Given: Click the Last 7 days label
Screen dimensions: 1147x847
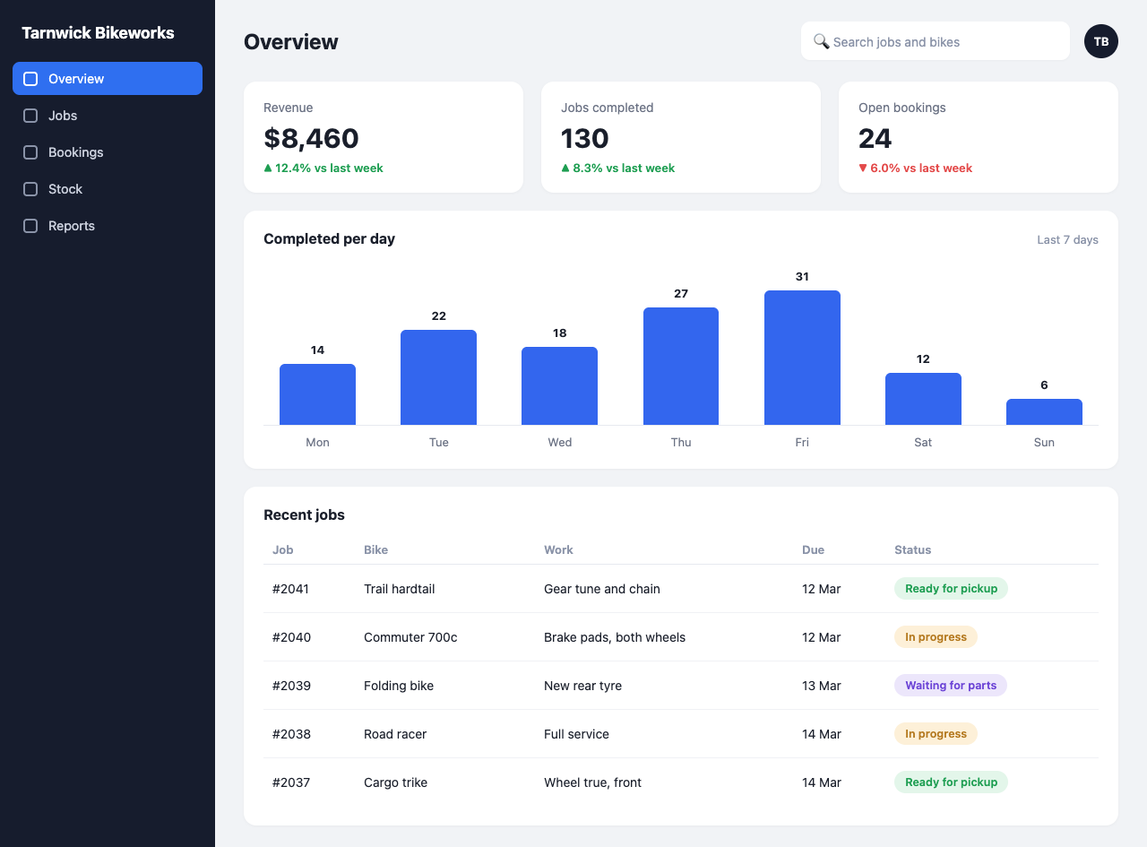Looking at the screenshot, I should pos(1067,239).
